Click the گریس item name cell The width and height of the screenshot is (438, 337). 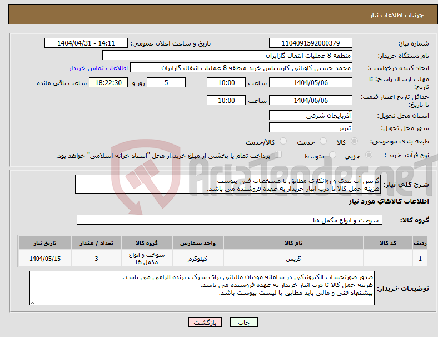(x=293, y=259)
